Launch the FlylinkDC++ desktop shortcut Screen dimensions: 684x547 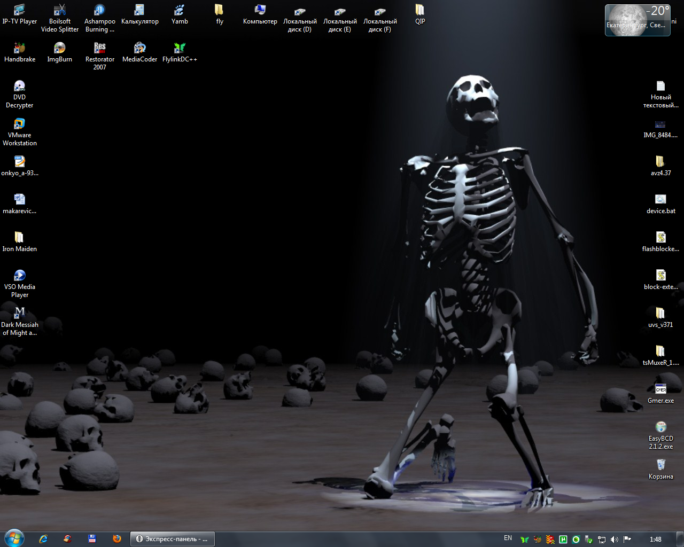click(x=180, y=52)
